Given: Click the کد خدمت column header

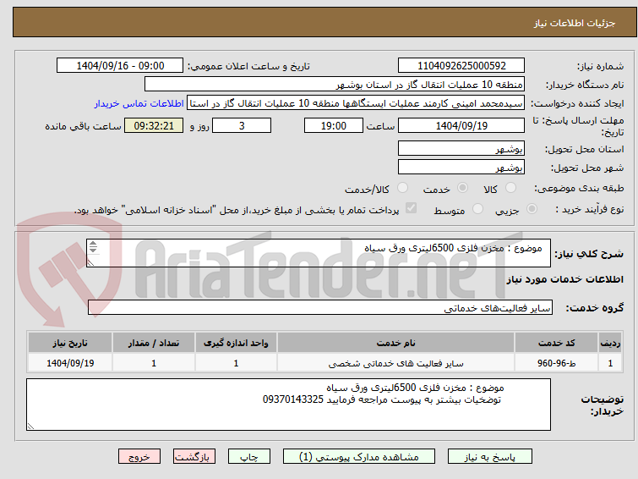Looking at the screenshot, I should point(556,343).
